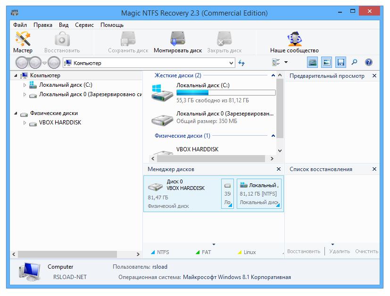Click FAT legend entry
The image size is (390, 296).
[203, 252]
